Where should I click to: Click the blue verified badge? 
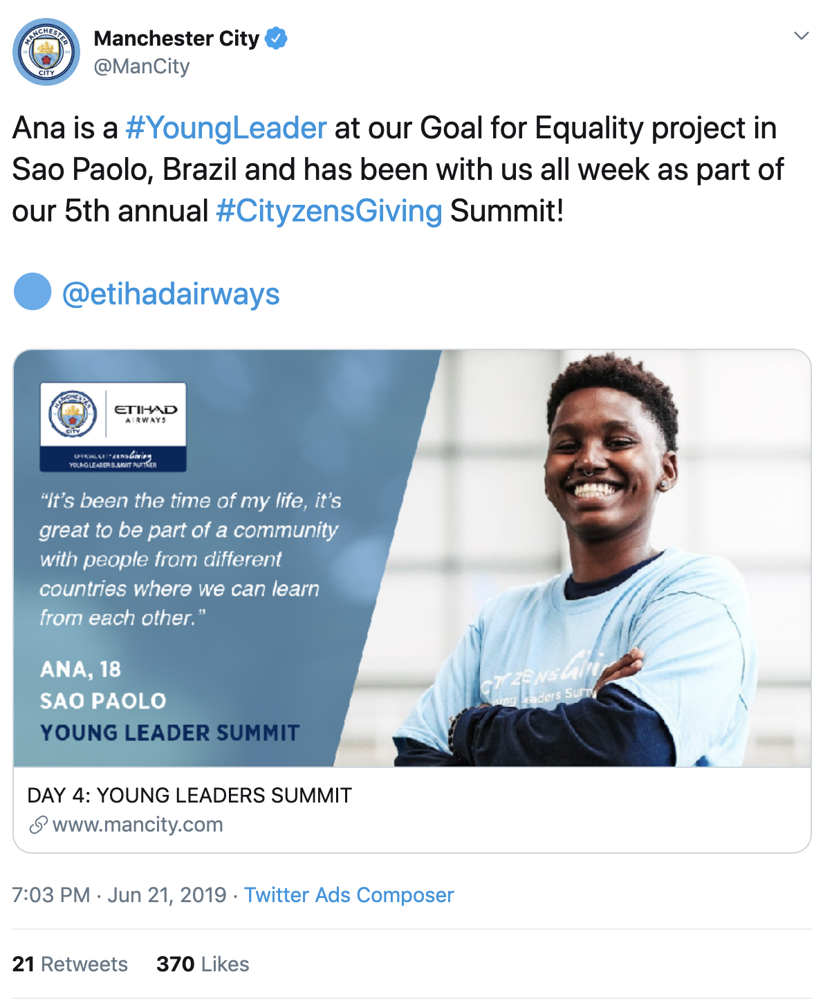click(276, 39)
